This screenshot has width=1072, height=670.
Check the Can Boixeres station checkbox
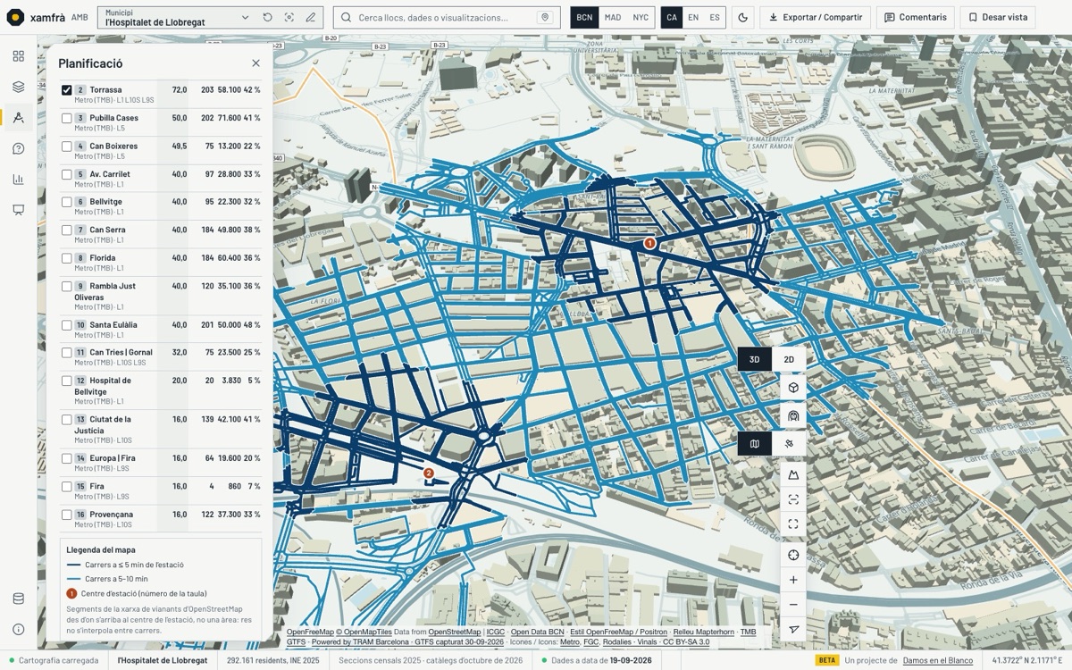[x=67, y=146]
